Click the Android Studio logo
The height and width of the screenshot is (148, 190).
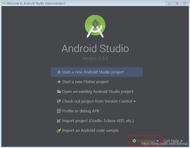(x=95, y=26)
